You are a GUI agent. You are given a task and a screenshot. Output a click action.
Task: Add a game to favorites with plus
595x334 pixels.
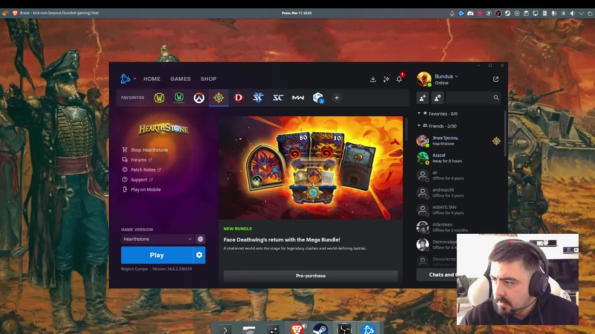point(337,98)
